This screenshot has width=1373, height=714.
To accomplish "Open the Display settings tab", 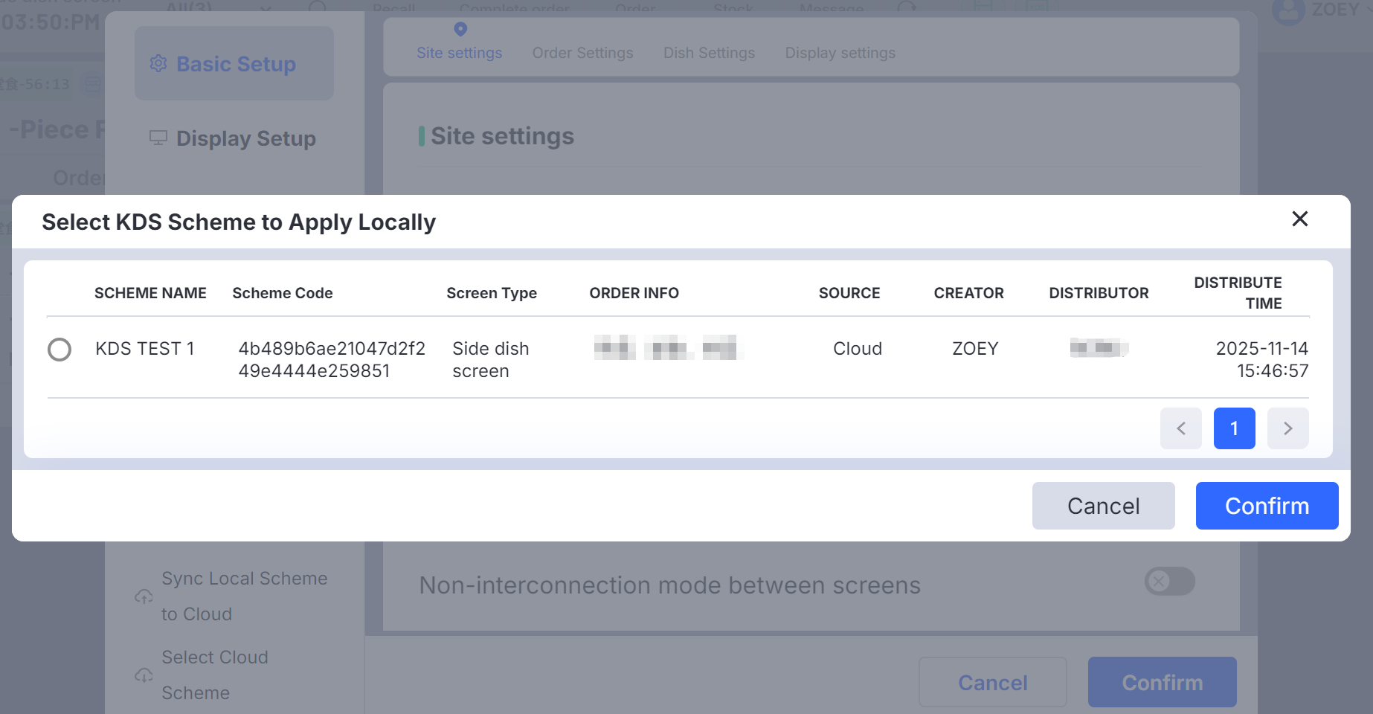I will pos(840,54).
